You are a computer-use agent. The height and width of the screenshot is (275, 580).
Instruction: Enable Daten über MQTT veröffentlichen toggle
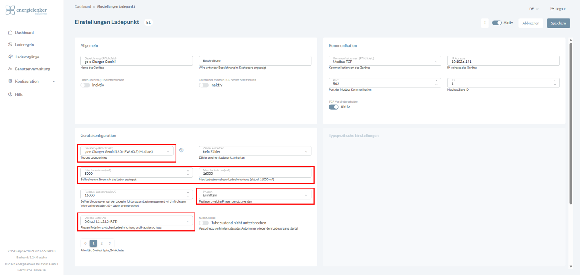[85, 85]
